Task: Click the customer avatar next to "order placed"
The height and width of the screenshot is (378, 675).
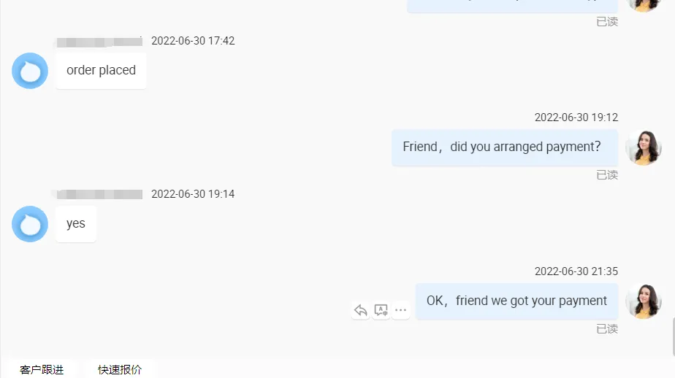Action: click(30, 71)
